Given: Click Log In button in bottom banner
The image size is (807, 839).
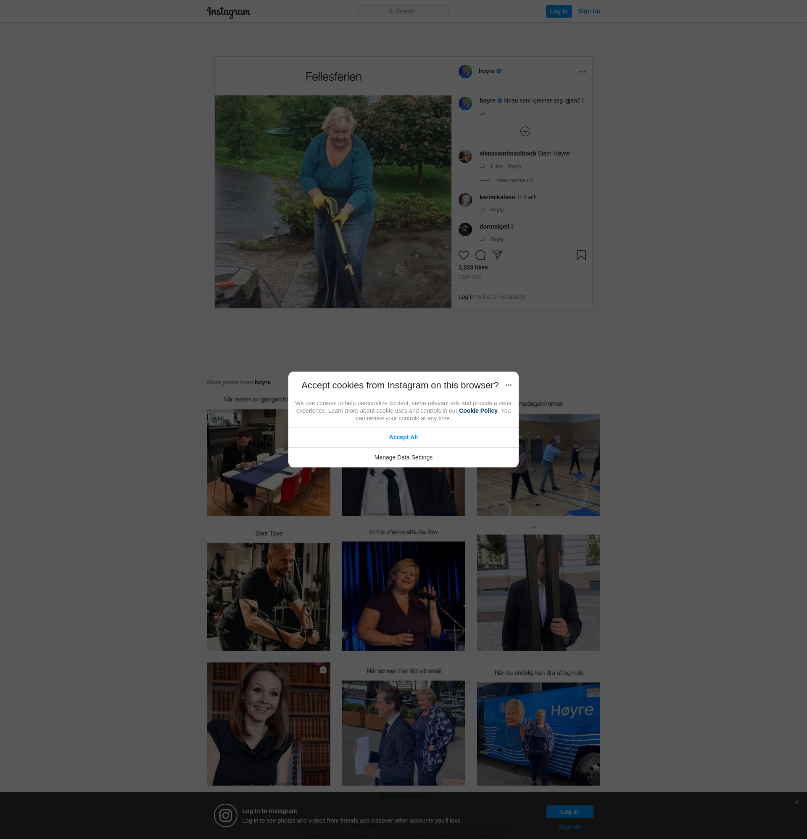Looking at the screenshot, I should 570,811.
